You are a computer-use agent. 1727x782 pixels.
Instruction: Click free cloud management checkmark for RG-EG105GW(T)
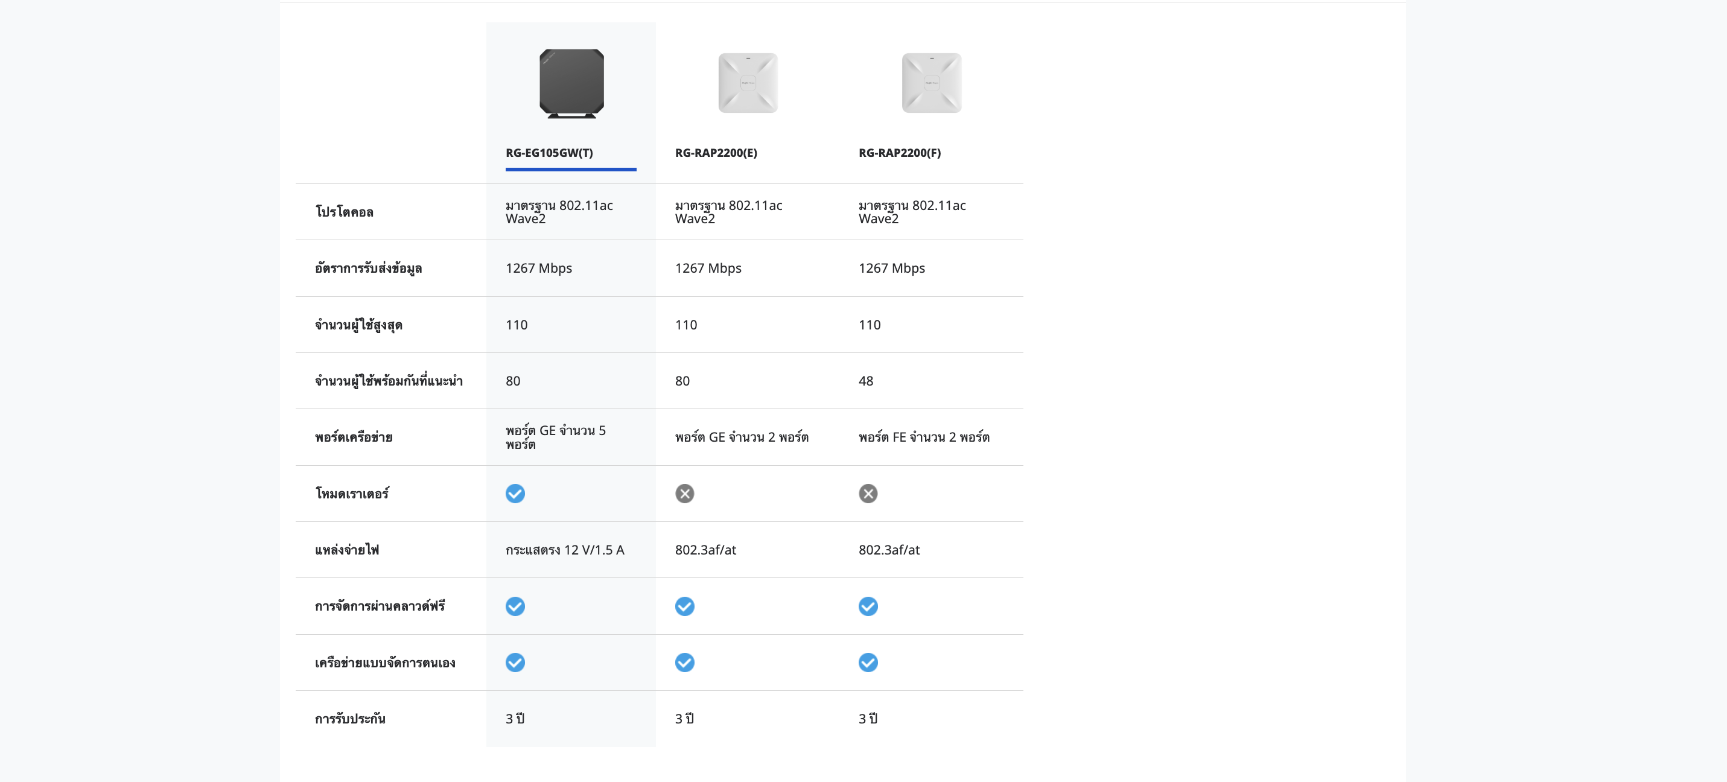515,606
